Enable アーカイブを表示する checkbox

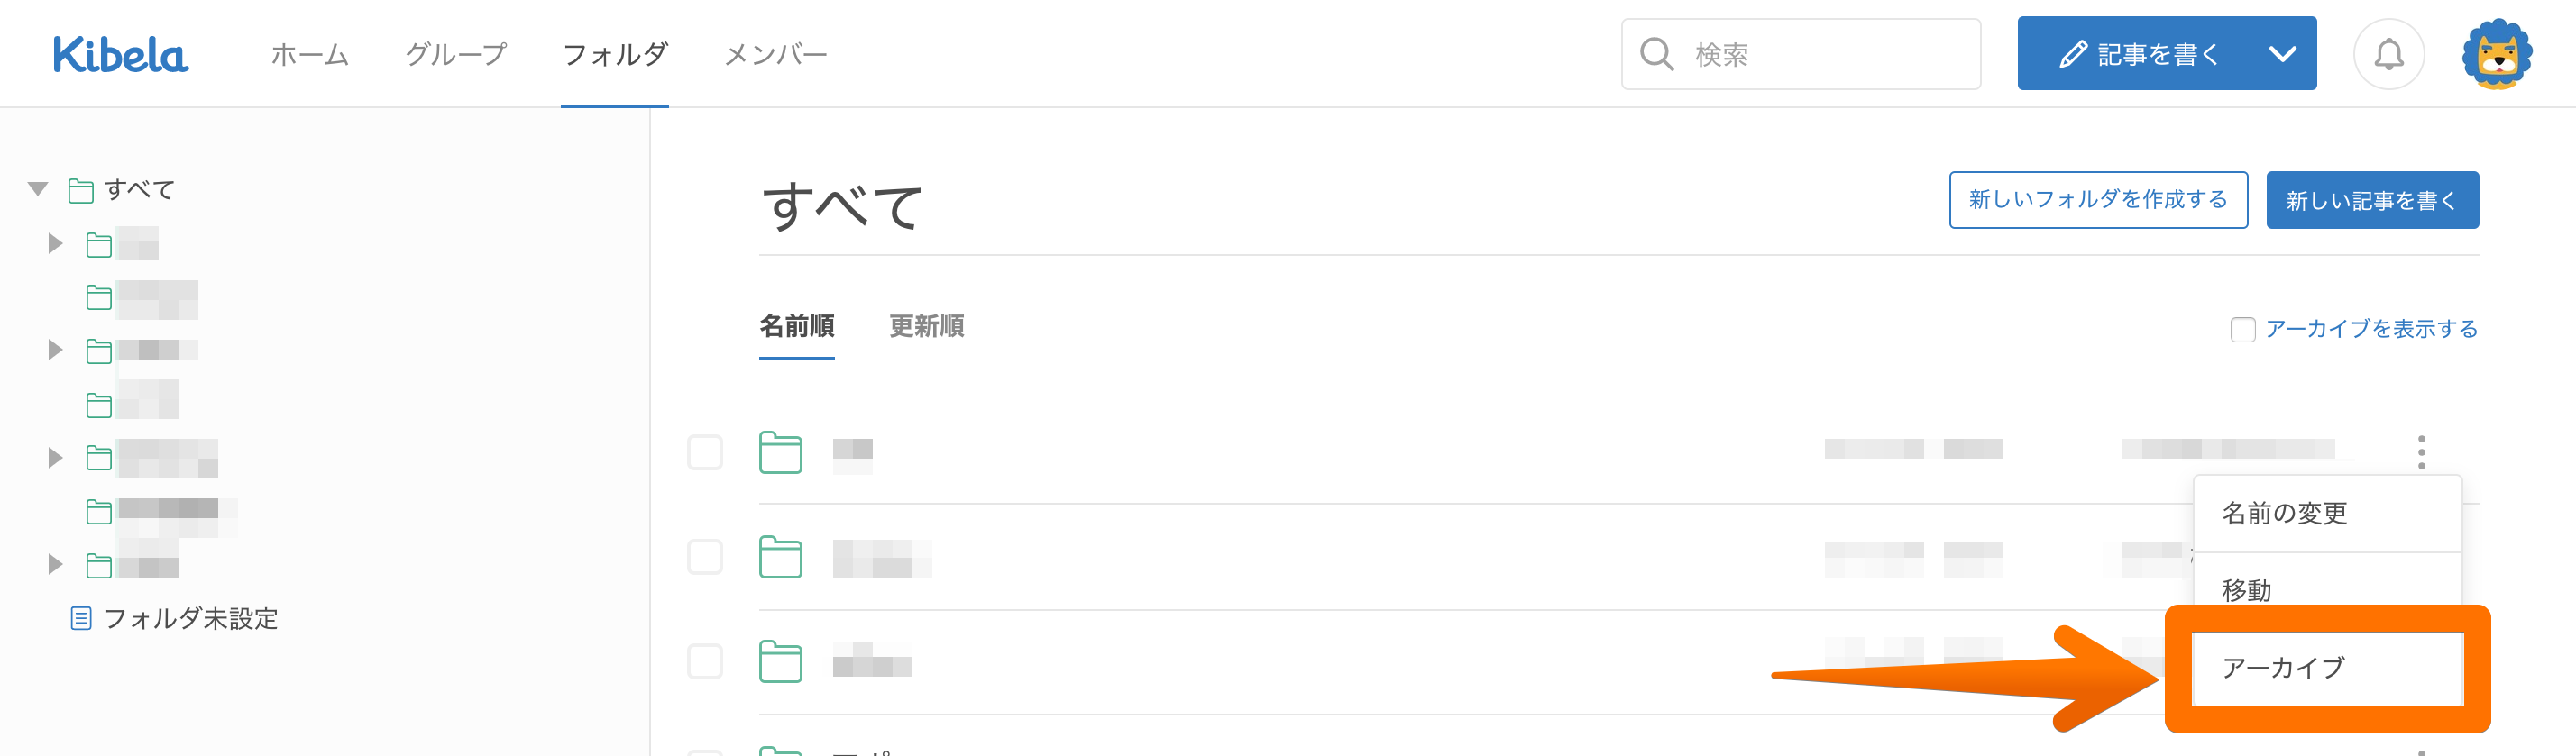point(2242,329)
